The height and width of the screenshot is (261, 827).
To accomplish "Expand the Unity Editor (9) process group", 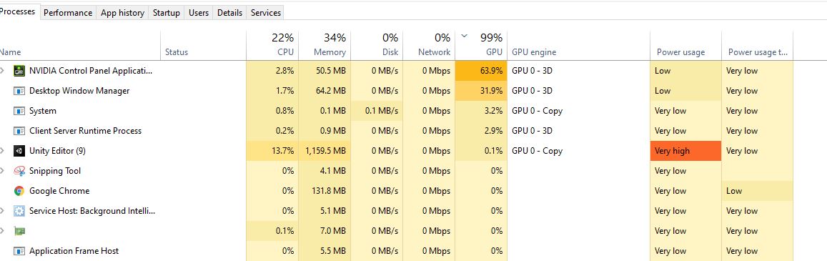I will 2,151.
